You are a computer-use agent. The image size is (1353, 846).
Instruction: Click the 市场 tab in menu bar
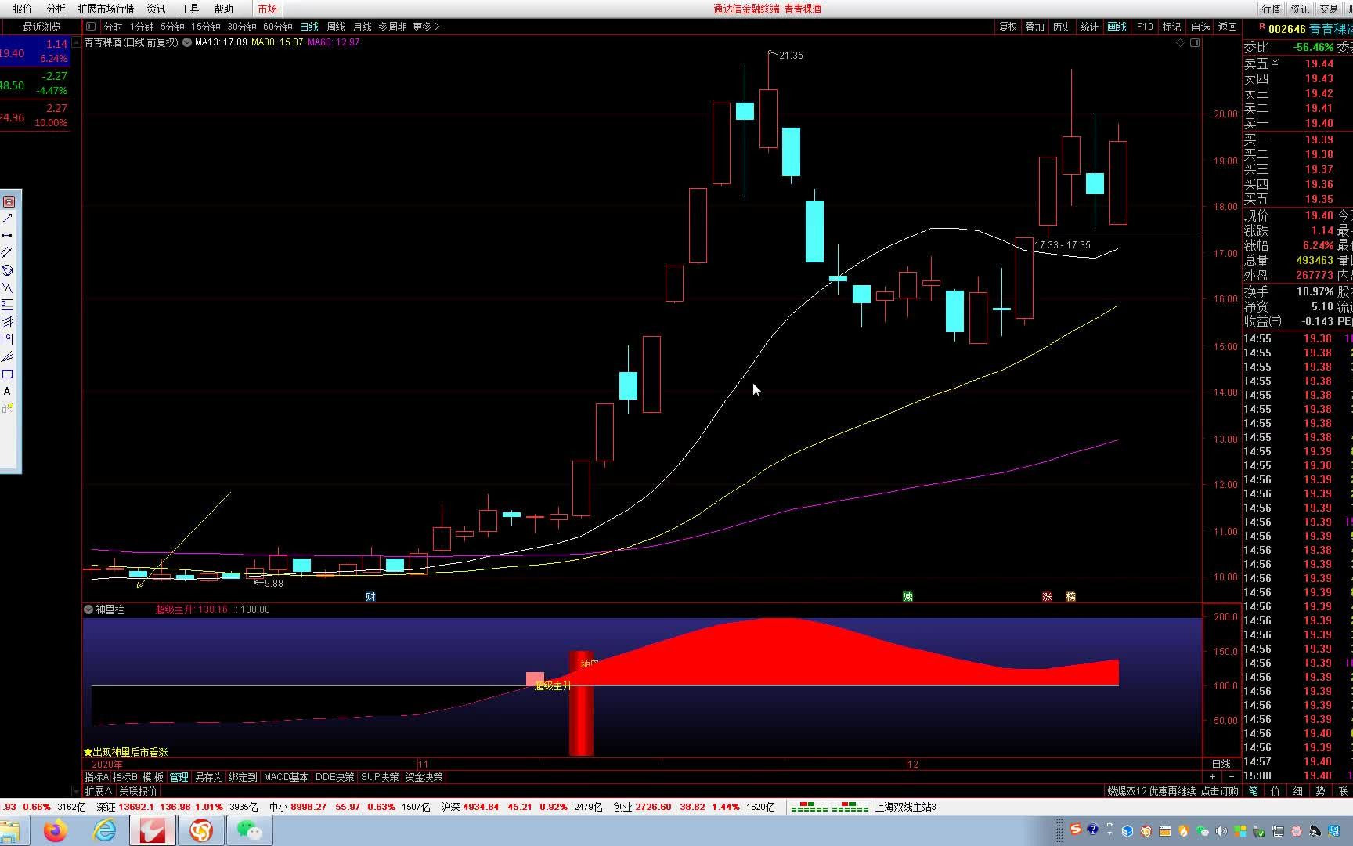pyautogui.click(x=267, y=9)
